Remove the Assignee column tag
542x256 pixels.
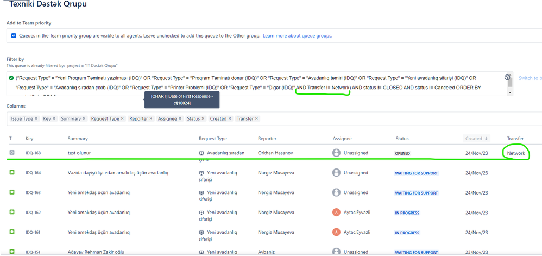180,118
